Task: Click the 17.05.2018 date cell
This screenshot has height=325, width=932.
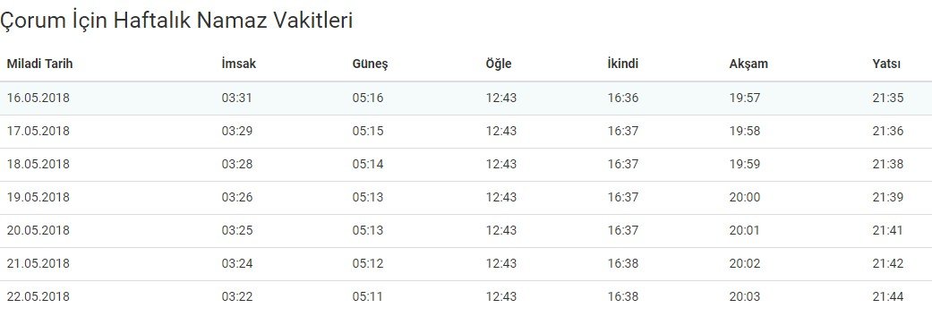Action: pyautogui.click(x=38, y=131)
